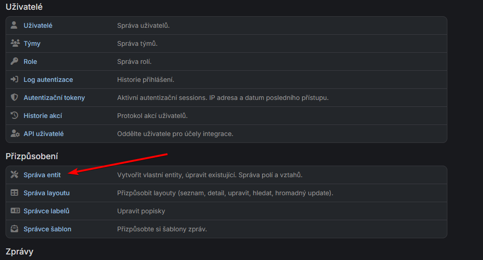Click the label icon for Správce labelů
The image size is (483, 260).
click(x=14, y=211)
